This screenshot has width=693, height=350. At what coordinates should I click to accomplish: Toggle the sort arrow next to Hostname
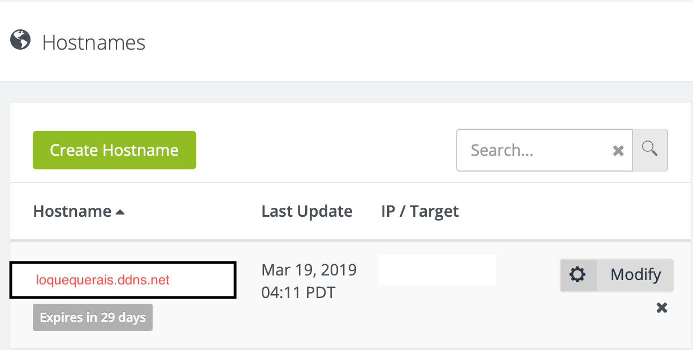coord(120,212)
